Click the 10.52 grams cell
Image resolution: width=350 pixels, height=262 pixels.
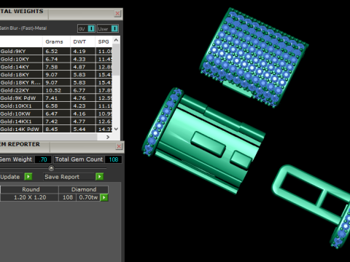click(56, 90)
